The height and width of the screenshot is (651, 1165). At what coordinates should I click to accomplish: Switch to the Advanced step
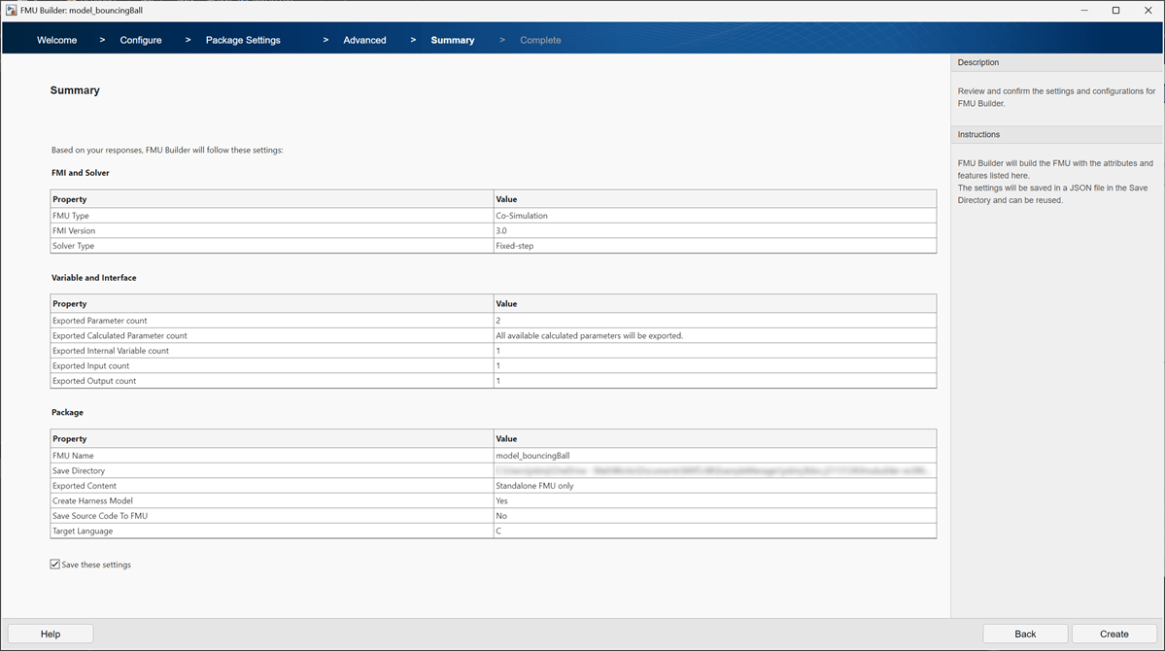click(364, 40)
